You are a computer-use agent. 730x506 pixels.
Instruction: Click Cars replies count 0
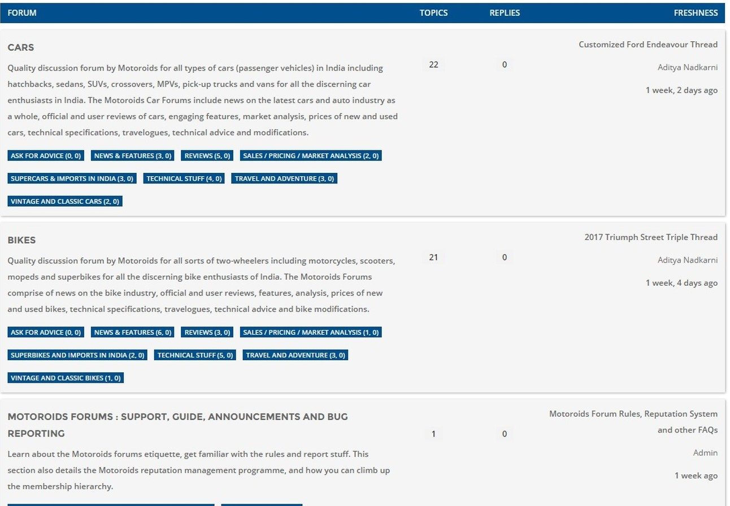(505, 65)
